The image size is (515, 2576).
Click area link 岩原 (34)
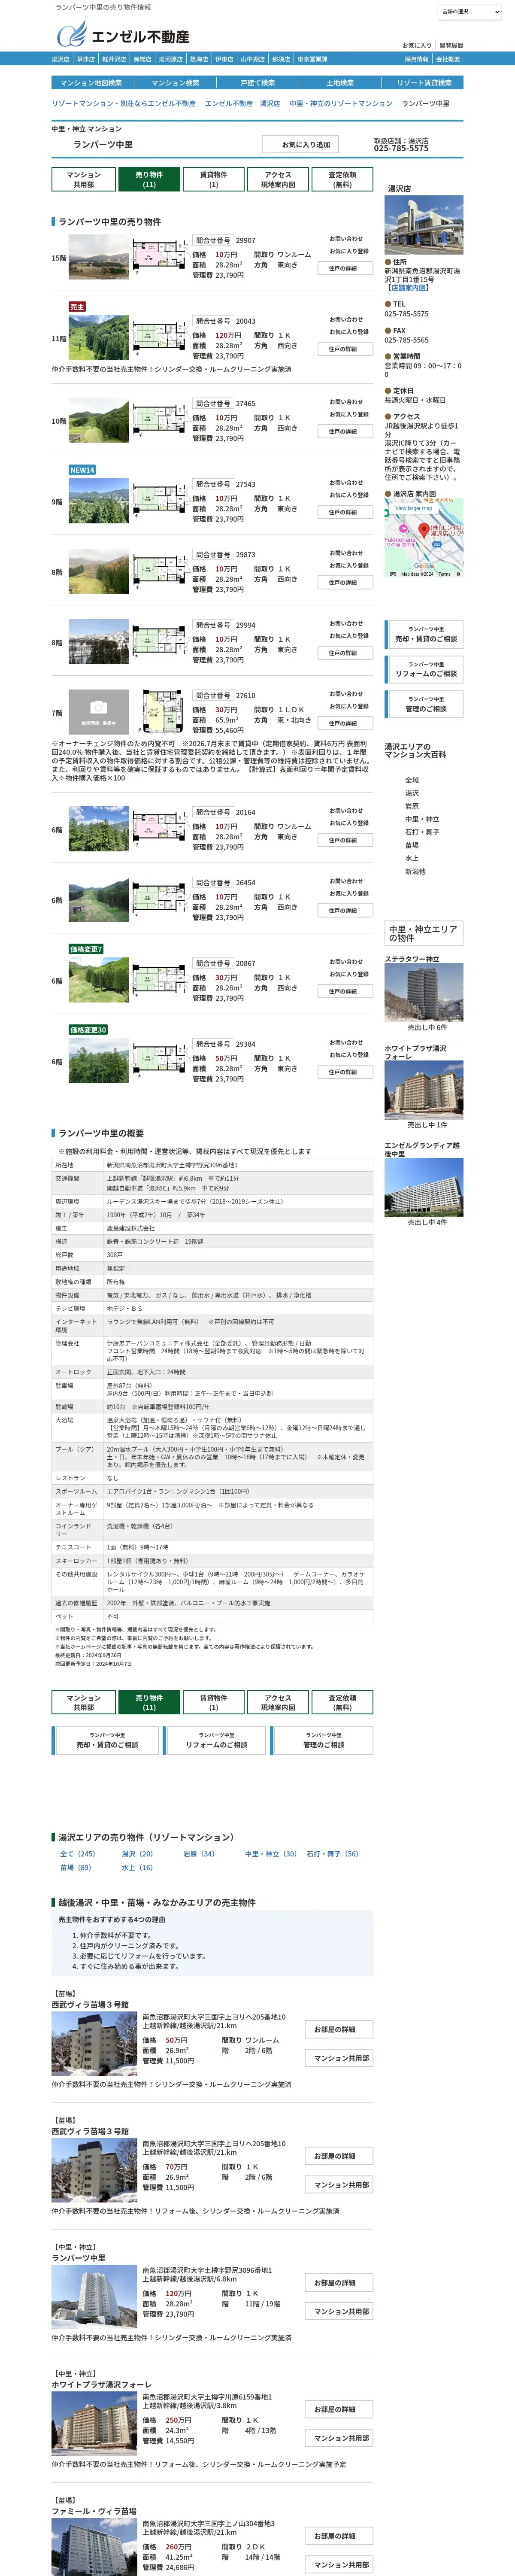pyautogui.click(x=199, y=1854)
